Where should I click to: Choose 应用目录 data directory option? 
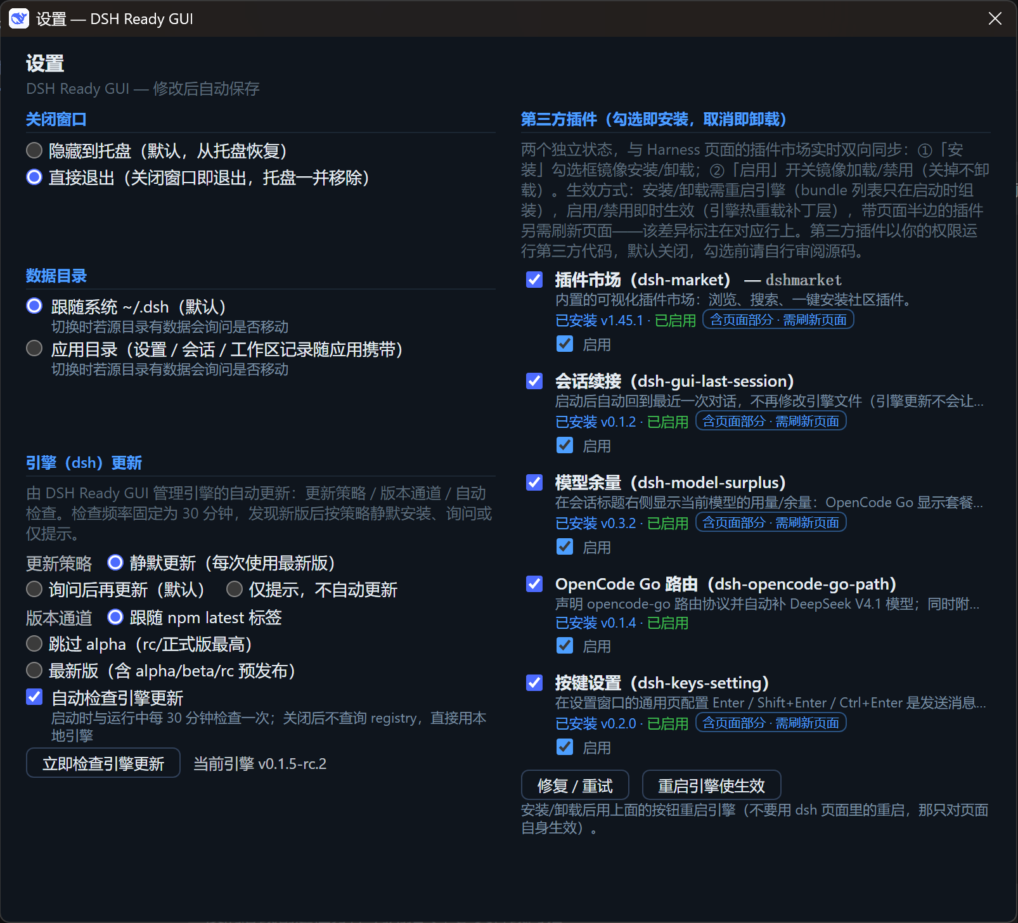pyautogui.click(x=34, y=349)
